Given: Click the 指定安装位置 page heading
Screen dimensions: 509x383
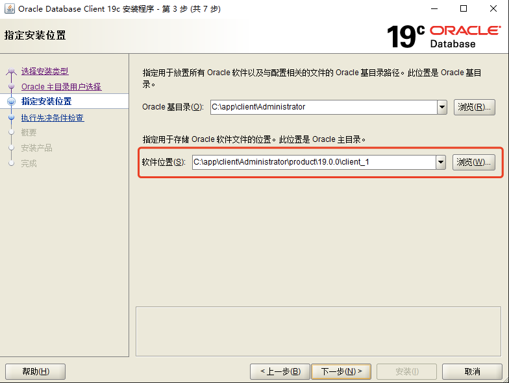Looking at the screenshot, I should pyautogui.click(x=35, y=35).
